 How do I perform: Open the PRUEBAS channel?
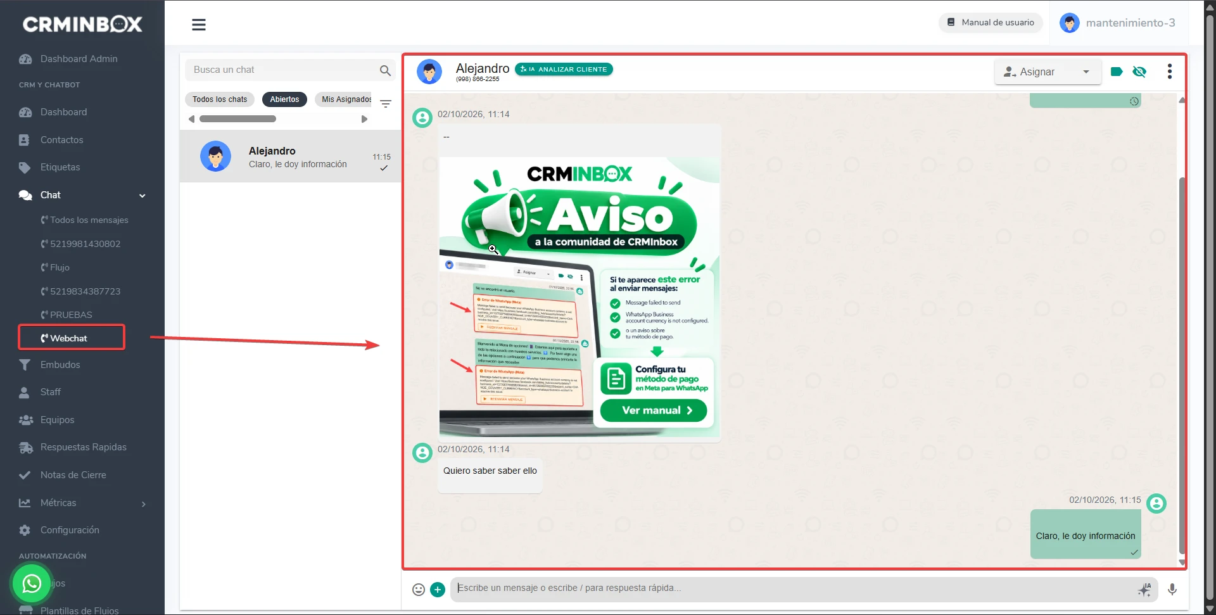66,315
